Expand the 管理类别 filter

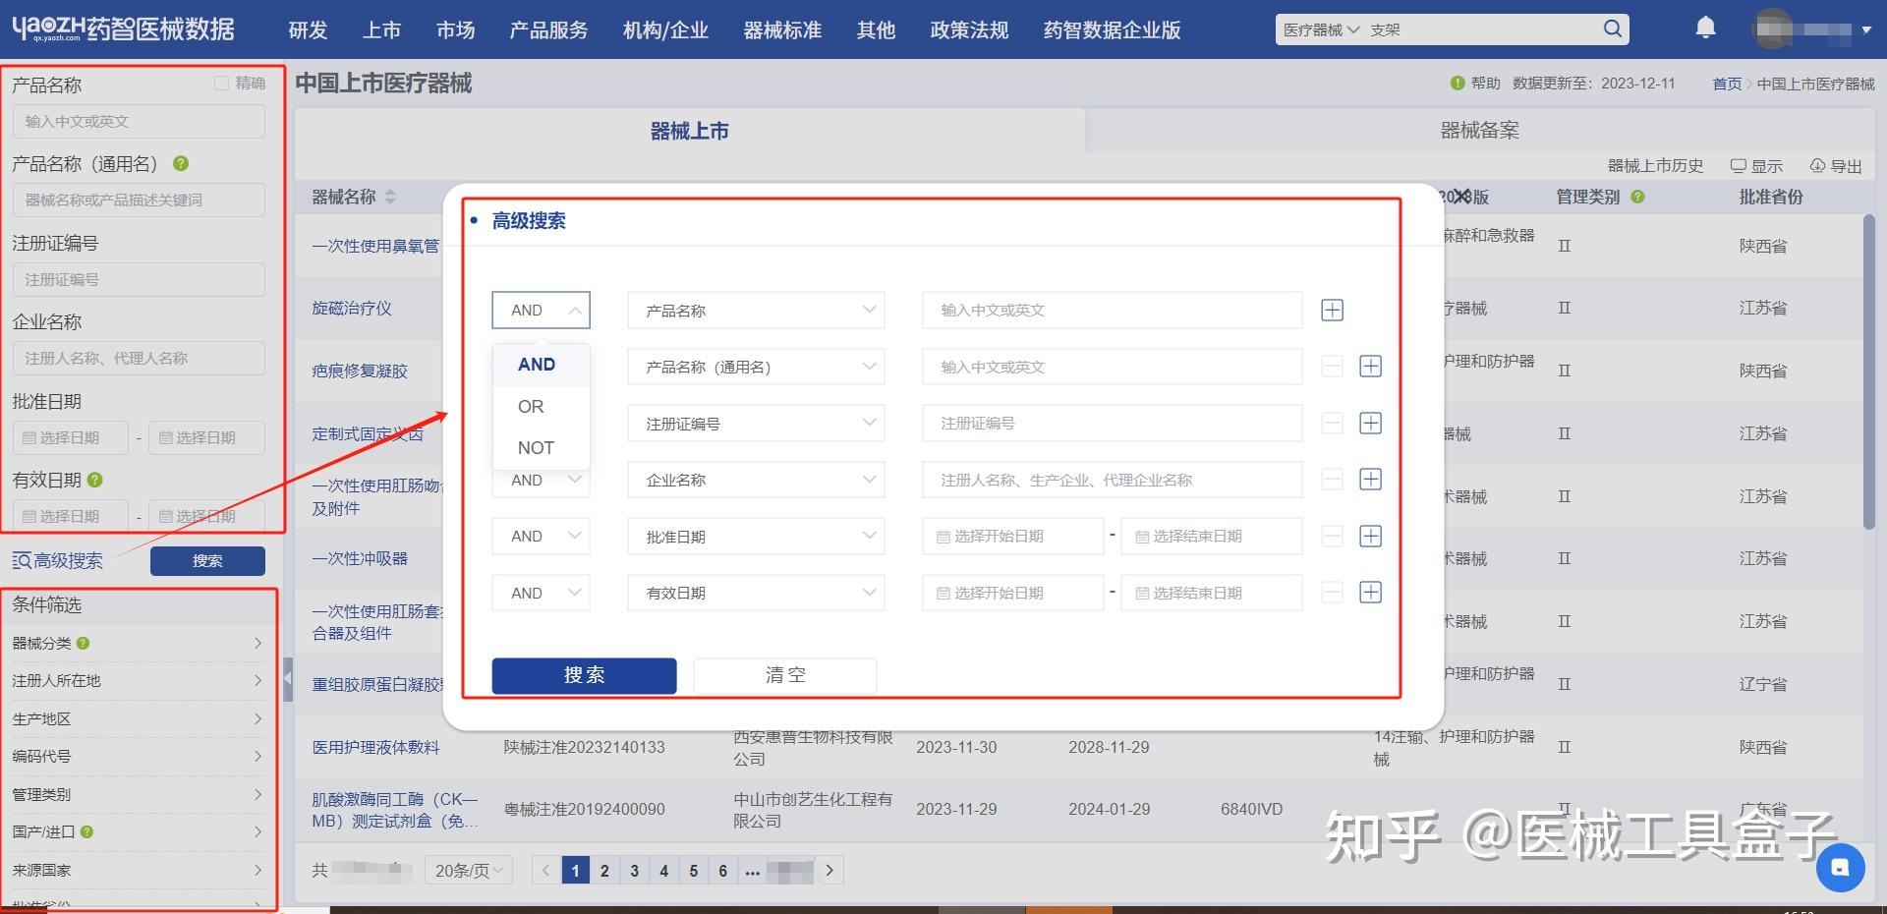tap(138, 794)
